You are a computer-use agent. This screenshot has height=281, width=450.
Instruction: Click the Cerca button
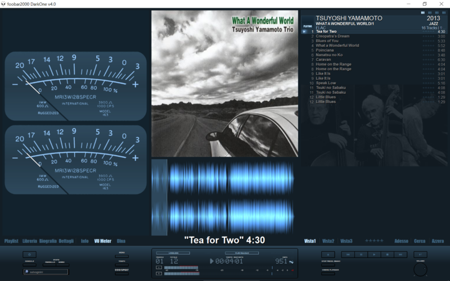(420, 241)
